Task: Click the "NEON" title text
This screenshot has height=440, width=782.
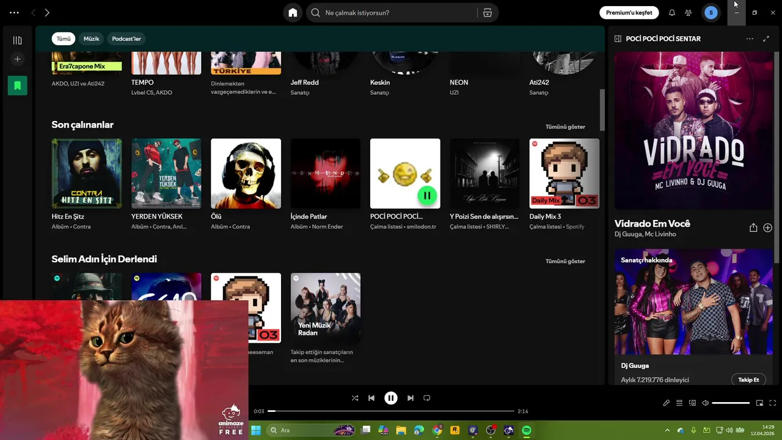Action: pyautogui.click(x=459, y=82)
